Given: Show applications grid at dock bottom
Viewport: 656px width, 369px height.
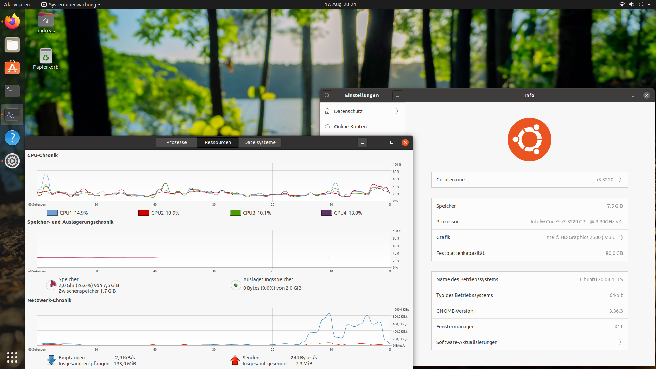Looking at the screenshot, I should (12, 357).
